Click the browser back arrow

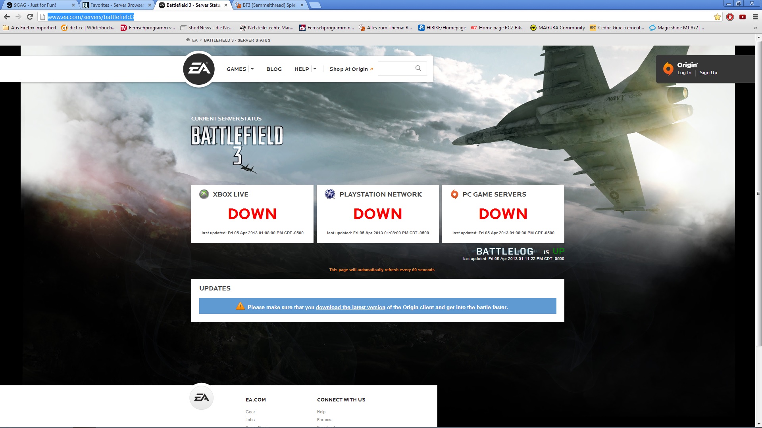[x=7, y=17]
